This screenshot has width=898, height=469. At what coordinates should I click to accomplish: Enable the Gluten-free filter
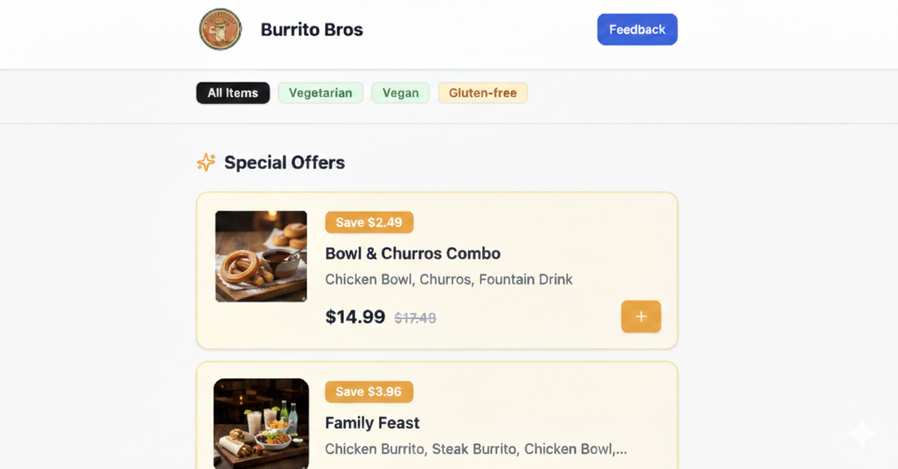(x=483, y=92)
